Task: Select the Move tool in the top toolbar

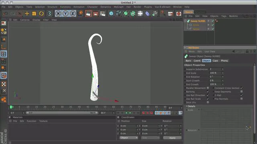Action: point(27,14)
